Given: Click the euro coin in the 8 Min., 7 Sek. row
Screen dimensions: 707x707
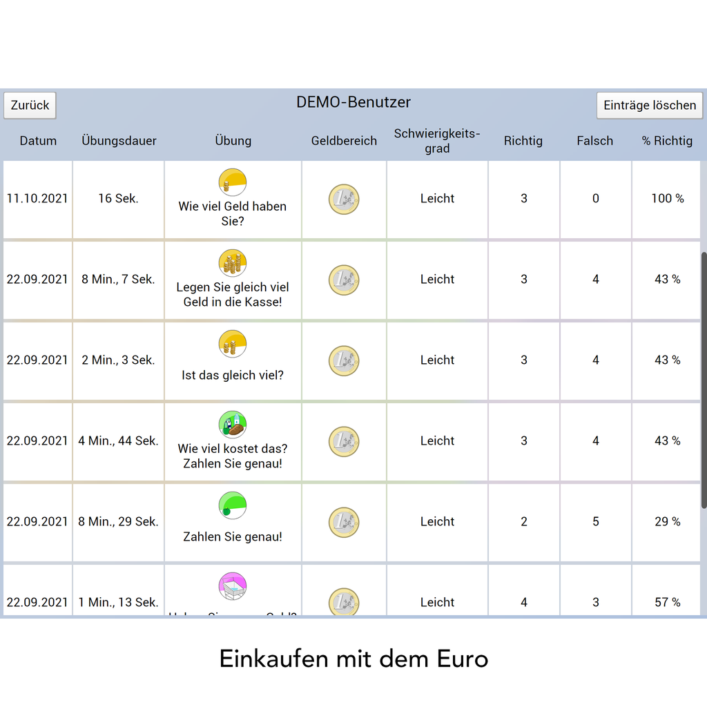Looking at the screenshot, I should [x=344, y=280].
